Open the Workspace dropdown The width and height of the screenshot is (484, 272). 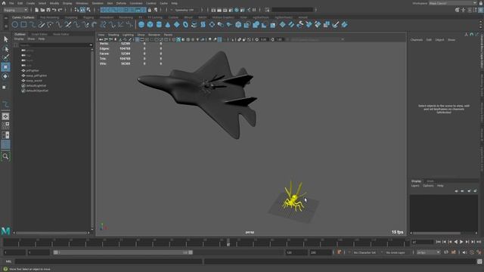click(453, 3)
